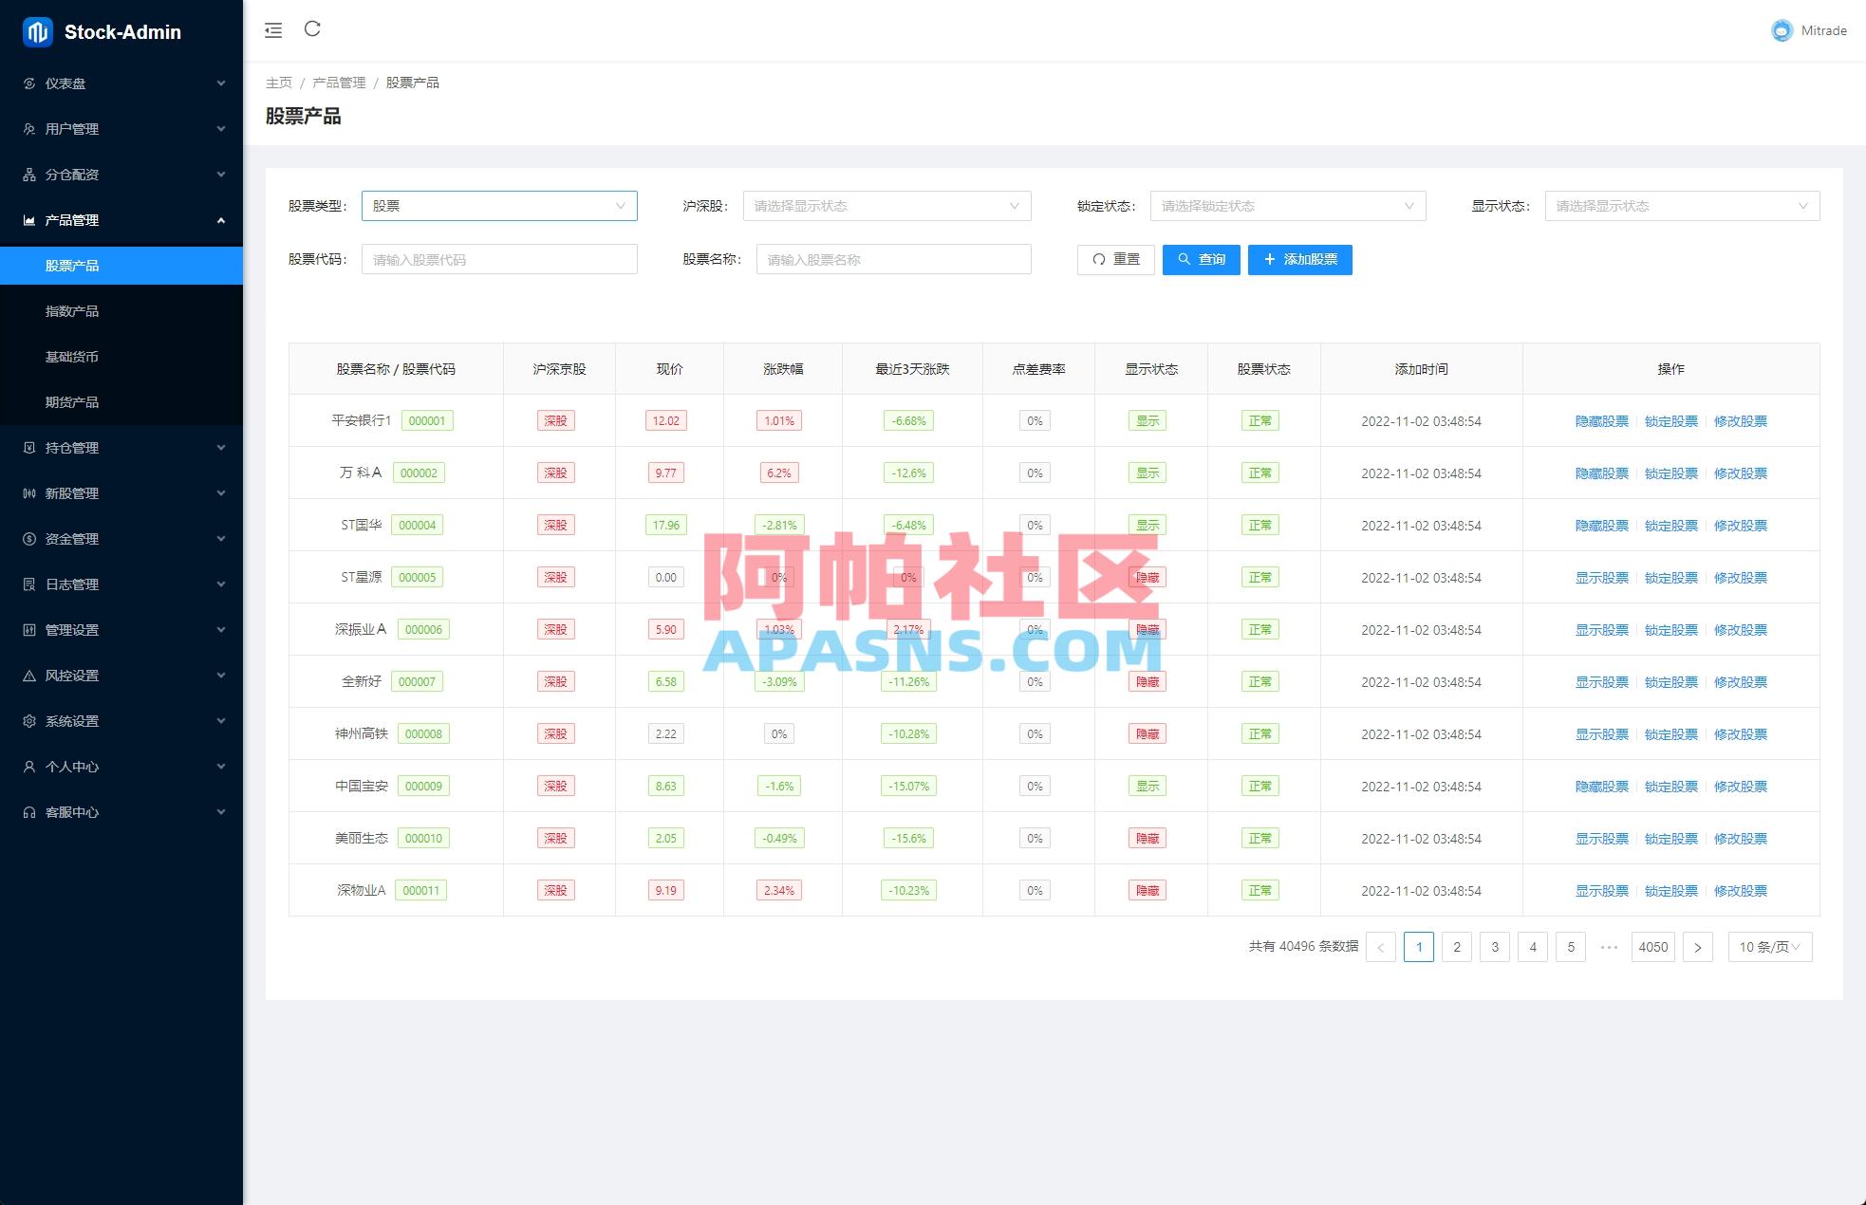Open the 股票类型 dropdown
Viewport: 1866px width, 1205px height.
498,206
